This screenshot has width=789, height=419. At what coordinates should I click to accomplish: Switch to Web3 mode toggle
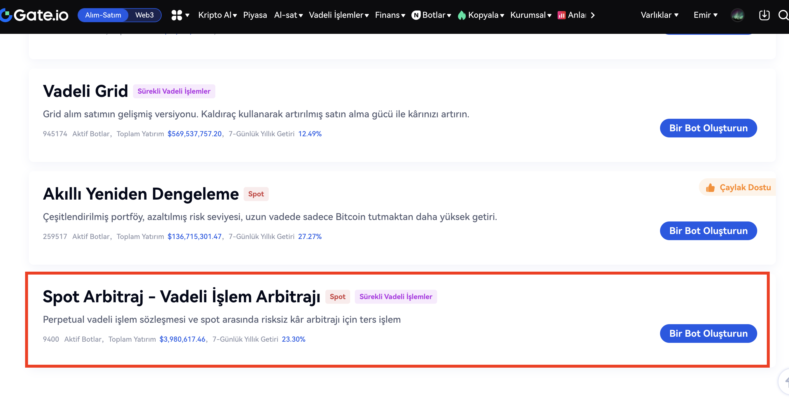[144, 15]
